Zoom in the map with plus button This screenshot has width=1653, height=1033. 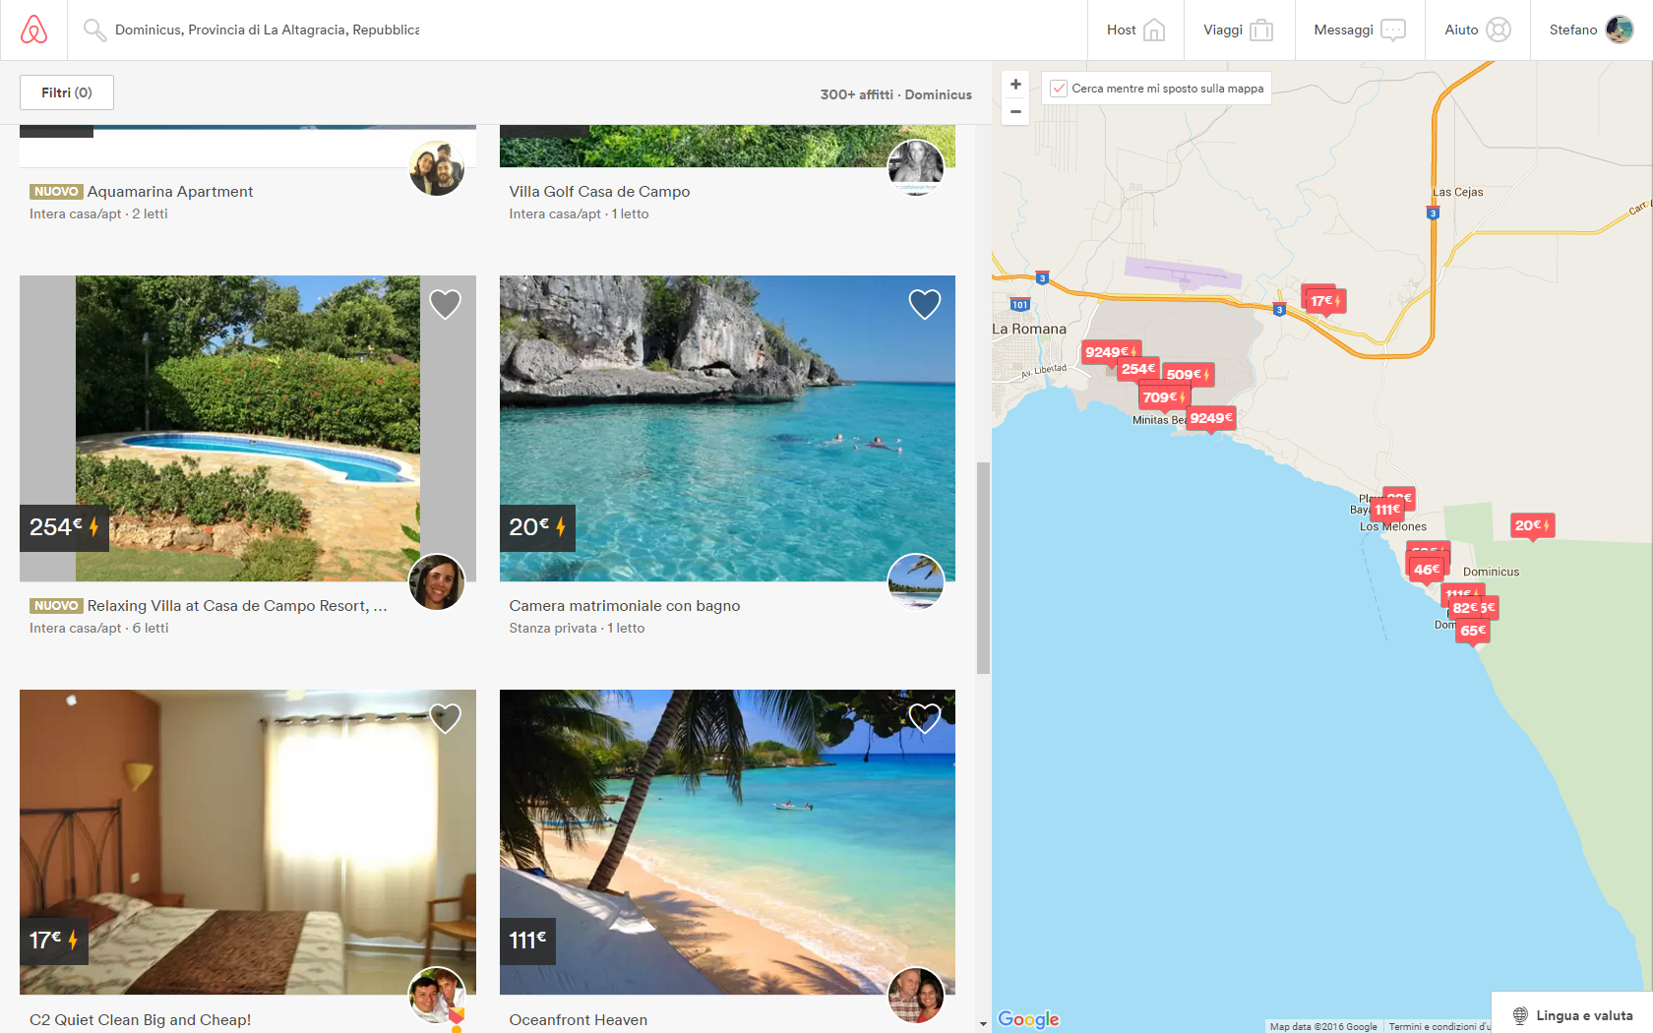[1015, 85]
